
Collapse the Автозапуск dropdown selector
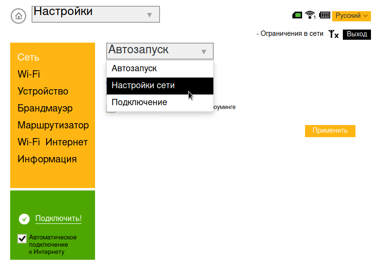click(x=160, y=51)
